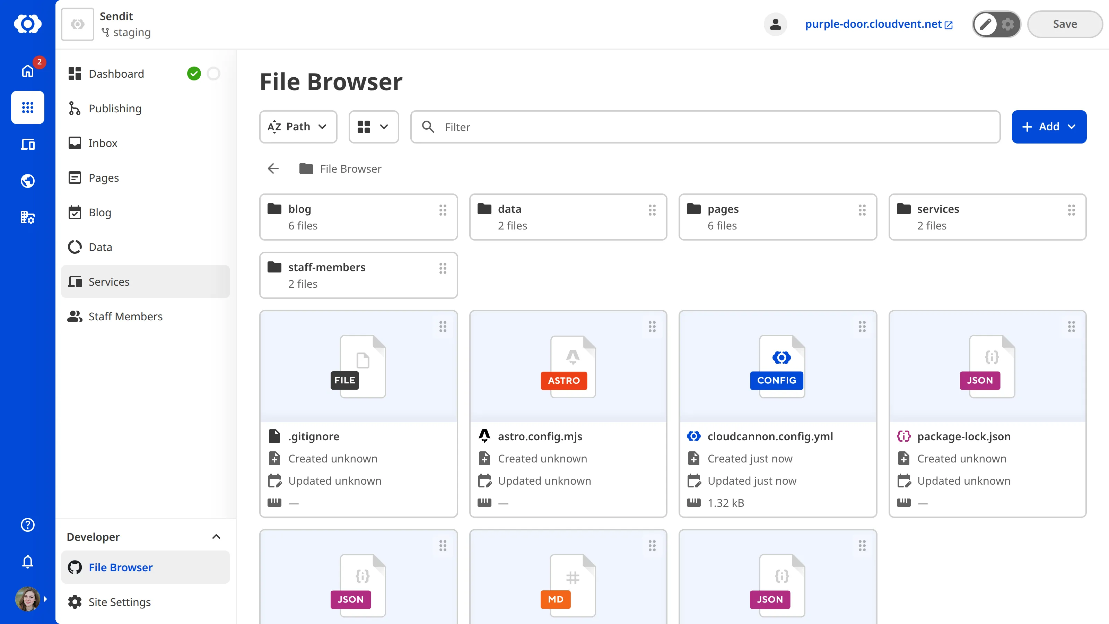Open Data in sidebar
The width and height of the screenshot is (1109, 624).
[146, 247]
